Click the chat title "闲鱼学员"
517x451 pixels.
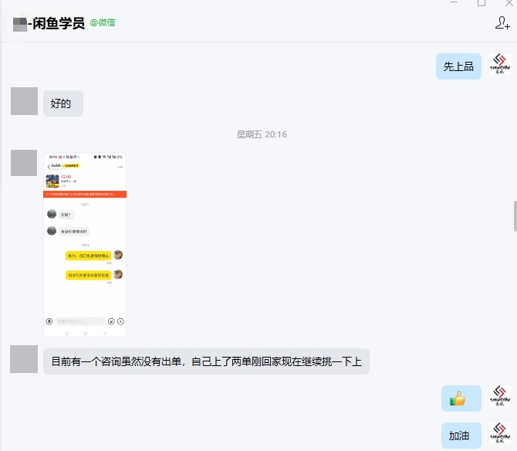[59, 23]
